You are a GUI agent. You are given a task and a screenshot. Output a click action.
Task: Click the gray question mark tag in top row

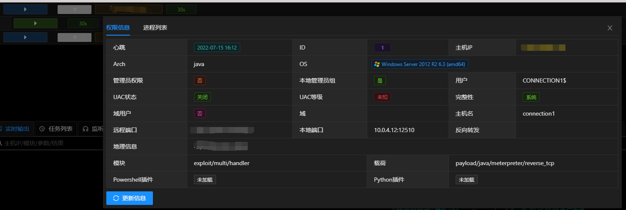(x=75, y=9)
